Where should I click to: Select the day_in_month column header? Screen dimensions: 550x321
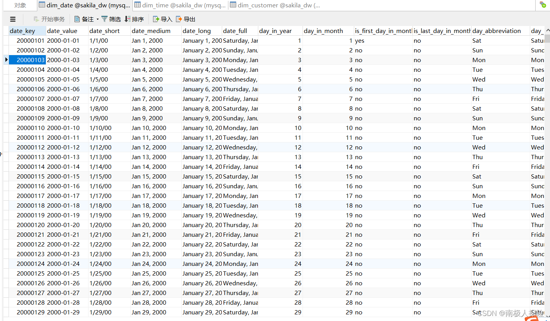point(329,31)
